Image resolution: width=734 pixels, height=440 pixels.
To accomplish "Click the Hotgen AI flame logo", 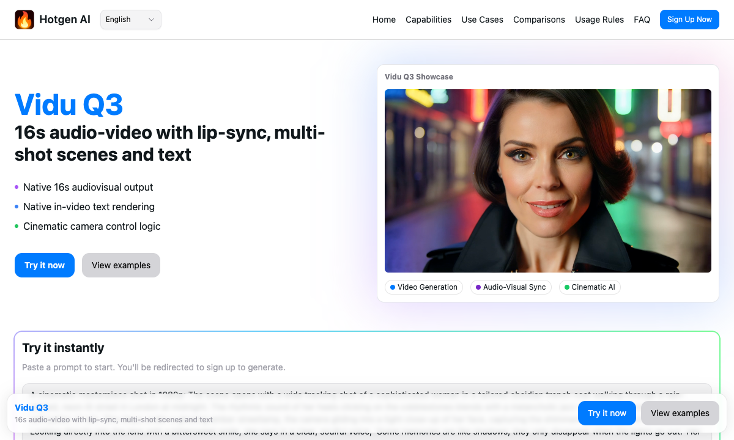I will tap(24, 20).
